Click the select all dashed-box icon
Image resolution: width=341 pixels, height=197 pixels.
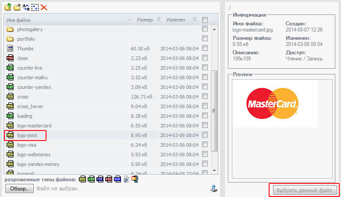coord(35,7)
